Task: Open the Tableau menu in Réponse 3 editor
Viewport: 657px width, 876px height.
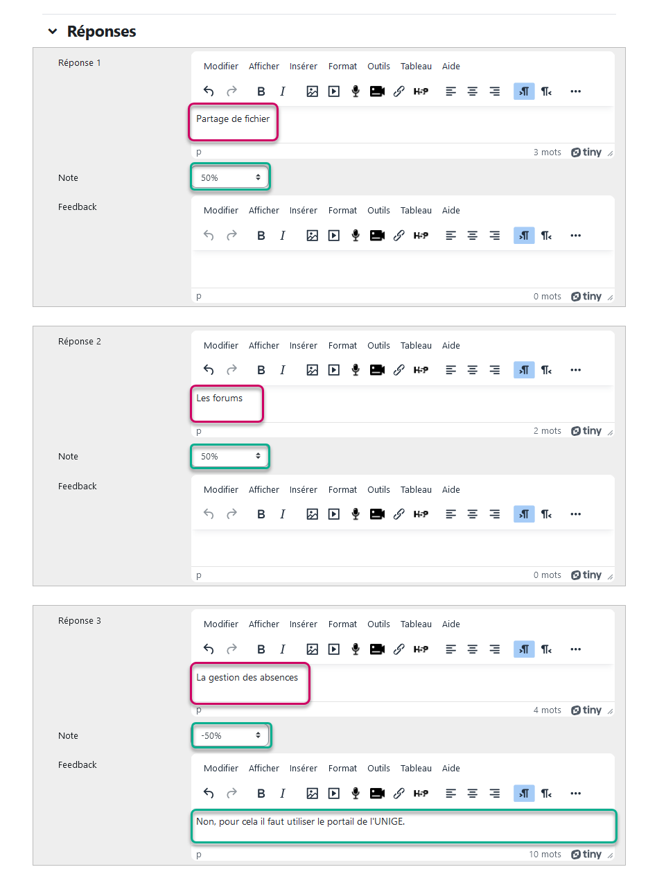Action: 416,624
